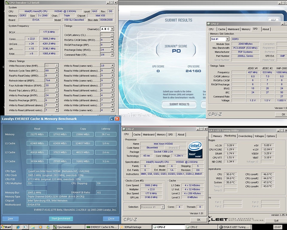Click the L3 Cache Latency 3.1 ns value

[106, 161]
